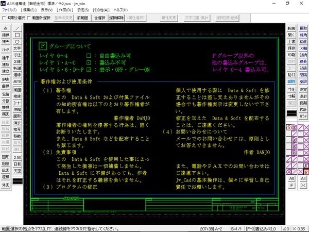This screenshot has height=232, width=309.
Task: Open the A-2 paper size selector
Action: coord(219,229)
